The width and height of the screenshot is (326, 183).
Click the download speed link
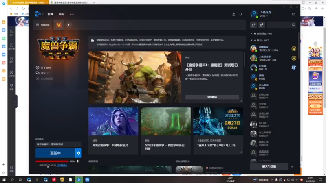pos(62,166)
